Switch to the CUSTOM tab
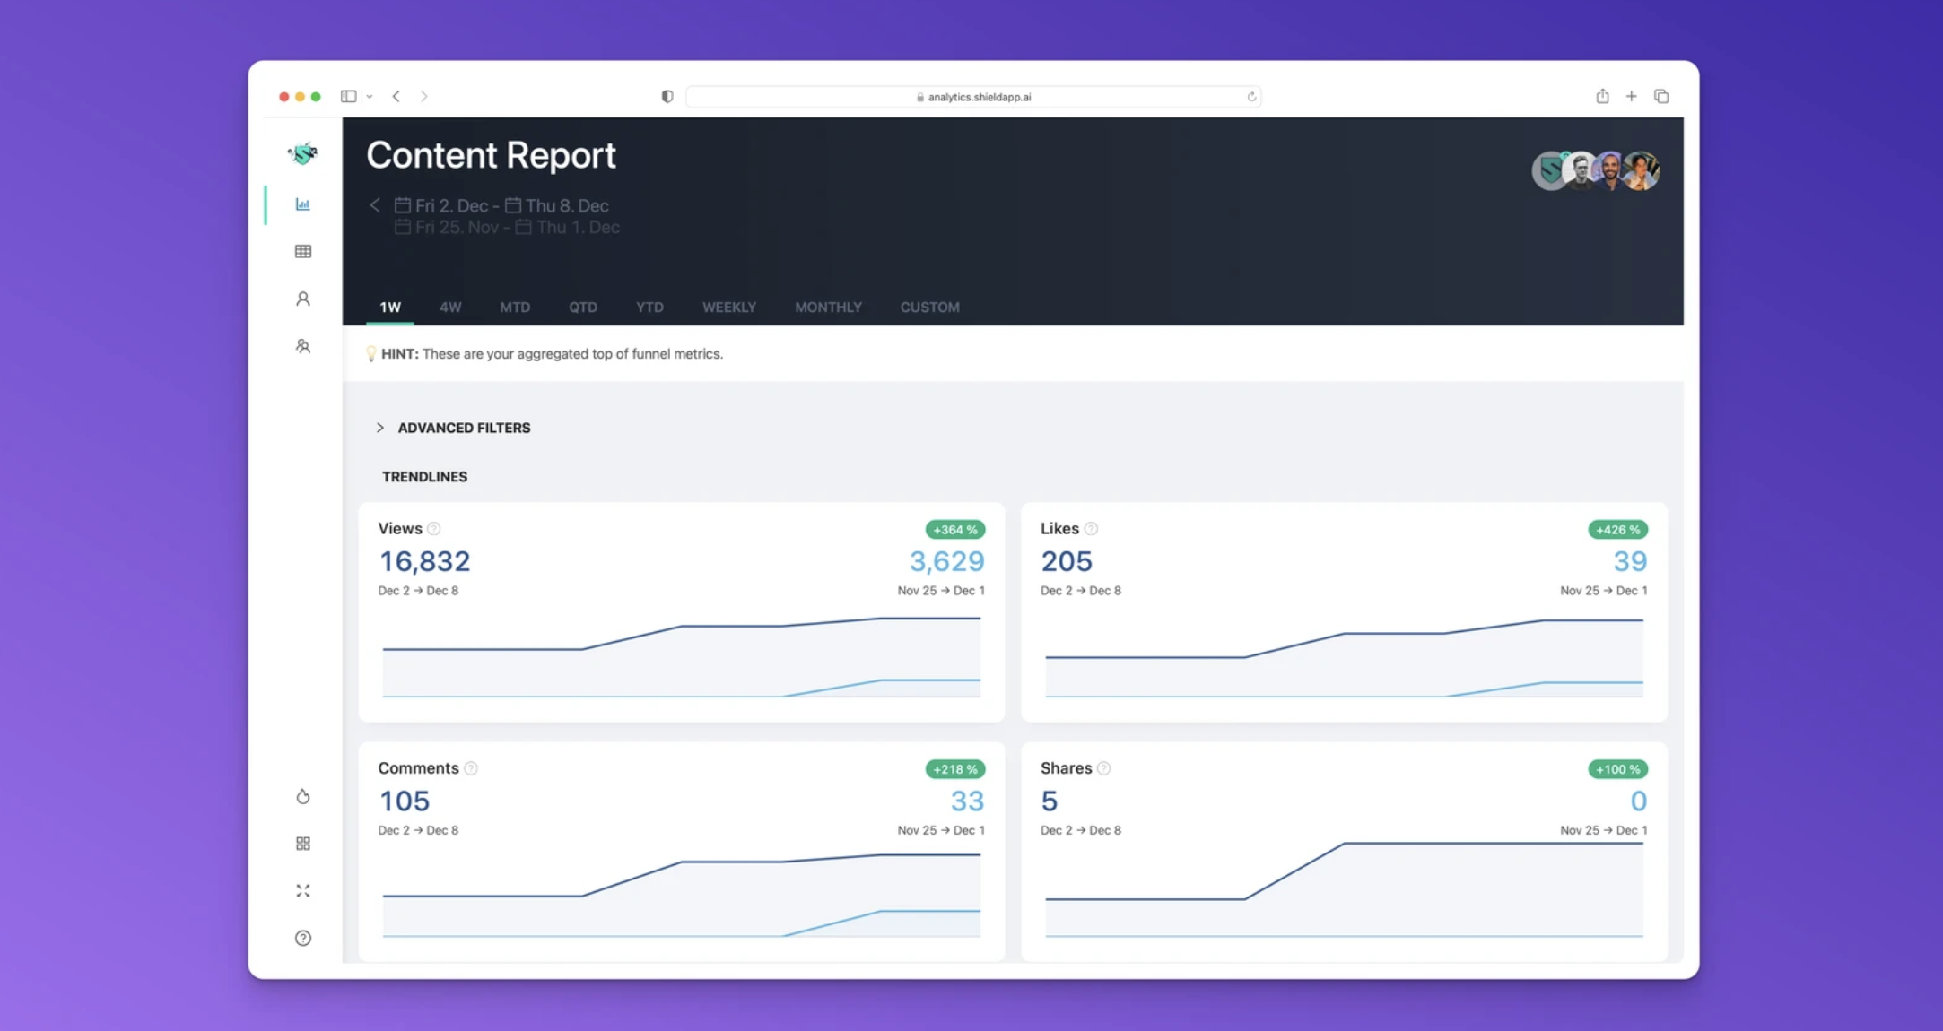This screenshot has width=1943, height=1031. pos(930,307)
